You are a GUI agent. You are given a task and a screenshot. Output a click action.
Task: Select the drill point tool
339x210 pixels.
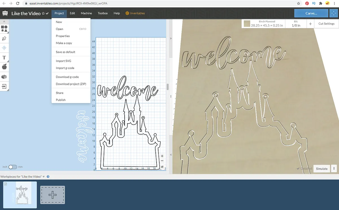tap(4, 48)
